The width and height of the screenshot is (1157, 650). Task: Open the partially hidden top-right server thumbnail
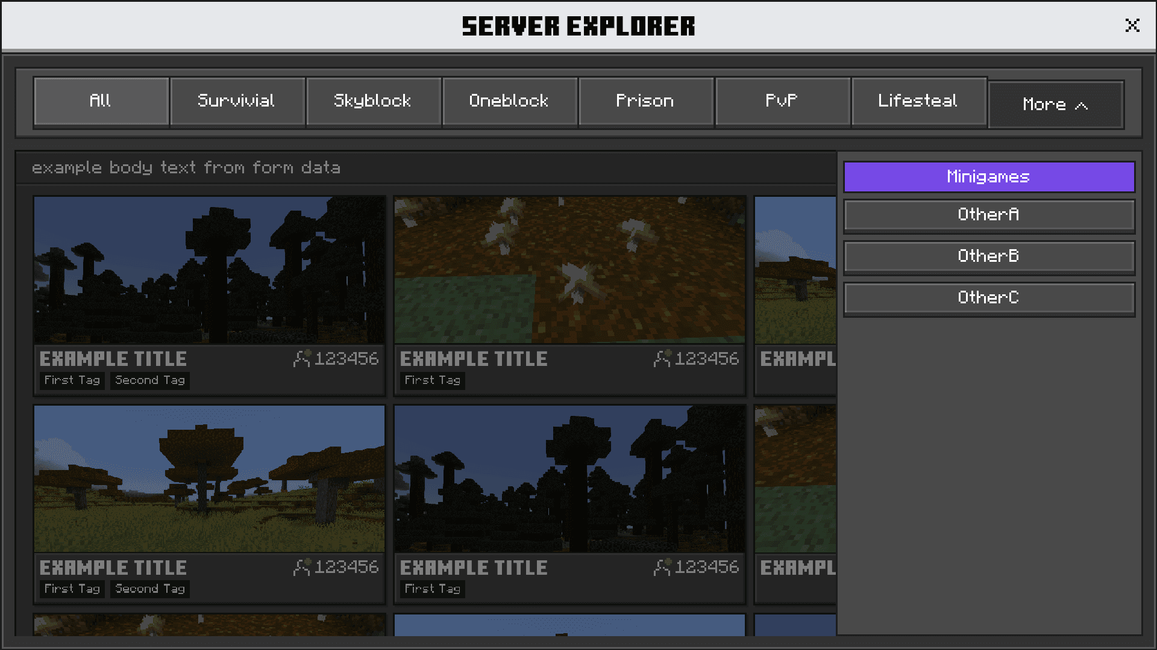[x=795, y=270]
